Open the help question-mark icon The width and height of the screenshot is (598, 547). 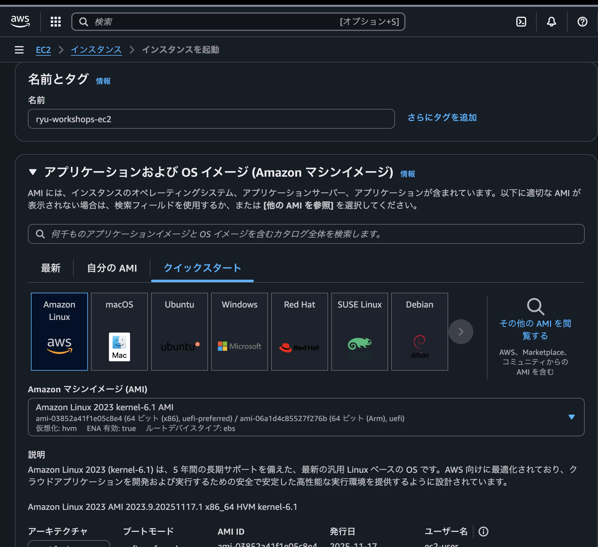[583, 22]
